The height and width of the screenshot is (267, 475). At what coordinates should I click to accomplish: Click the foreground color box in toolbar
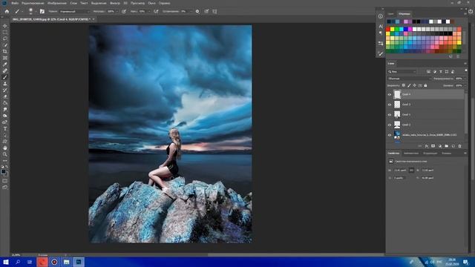[x=3, y=172]
